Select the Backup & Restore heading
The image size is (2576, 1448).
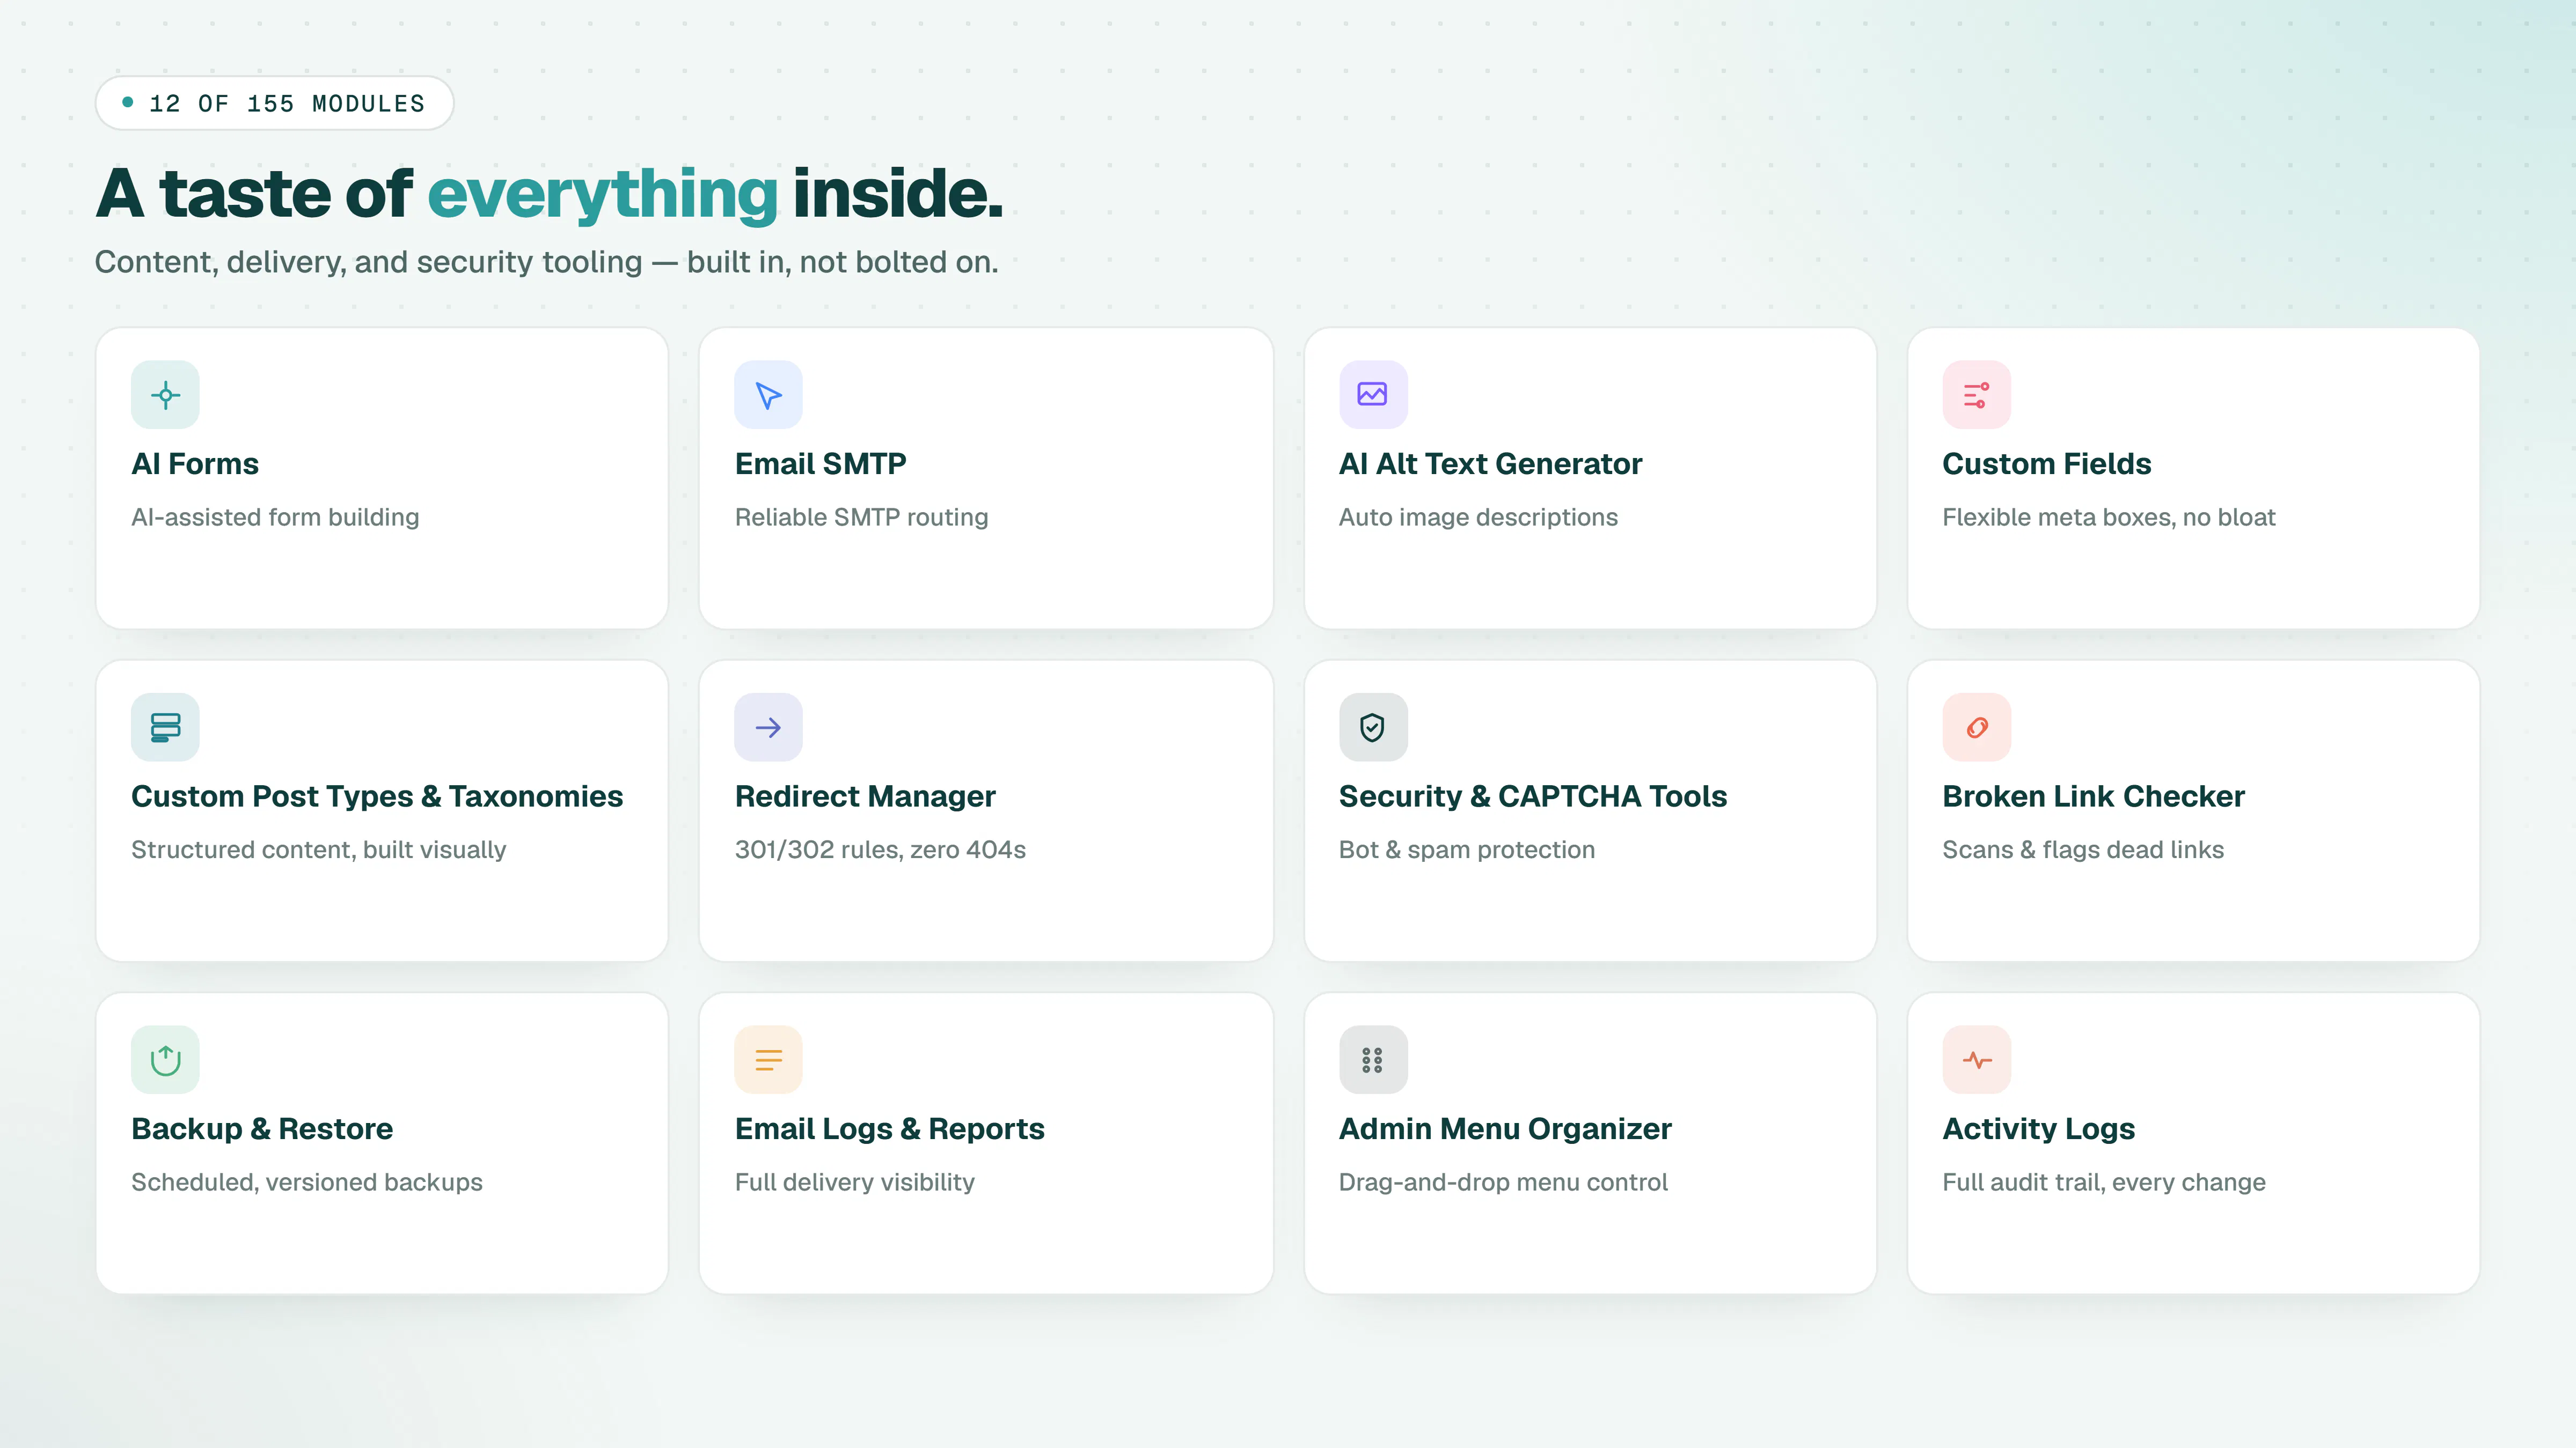(x=262, y=1128)
